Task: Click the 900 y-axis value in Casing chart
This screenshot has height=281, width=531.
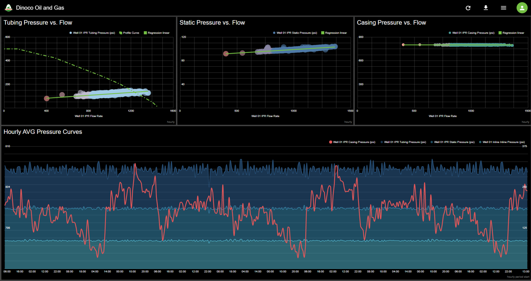Action: point(361,37)
